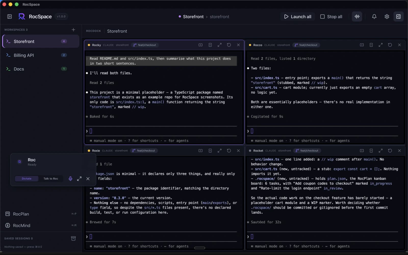Screen dimensions: 408x255
Task: Open feat/checkout branch tag in Roxie pane
Action: [144, 151]
